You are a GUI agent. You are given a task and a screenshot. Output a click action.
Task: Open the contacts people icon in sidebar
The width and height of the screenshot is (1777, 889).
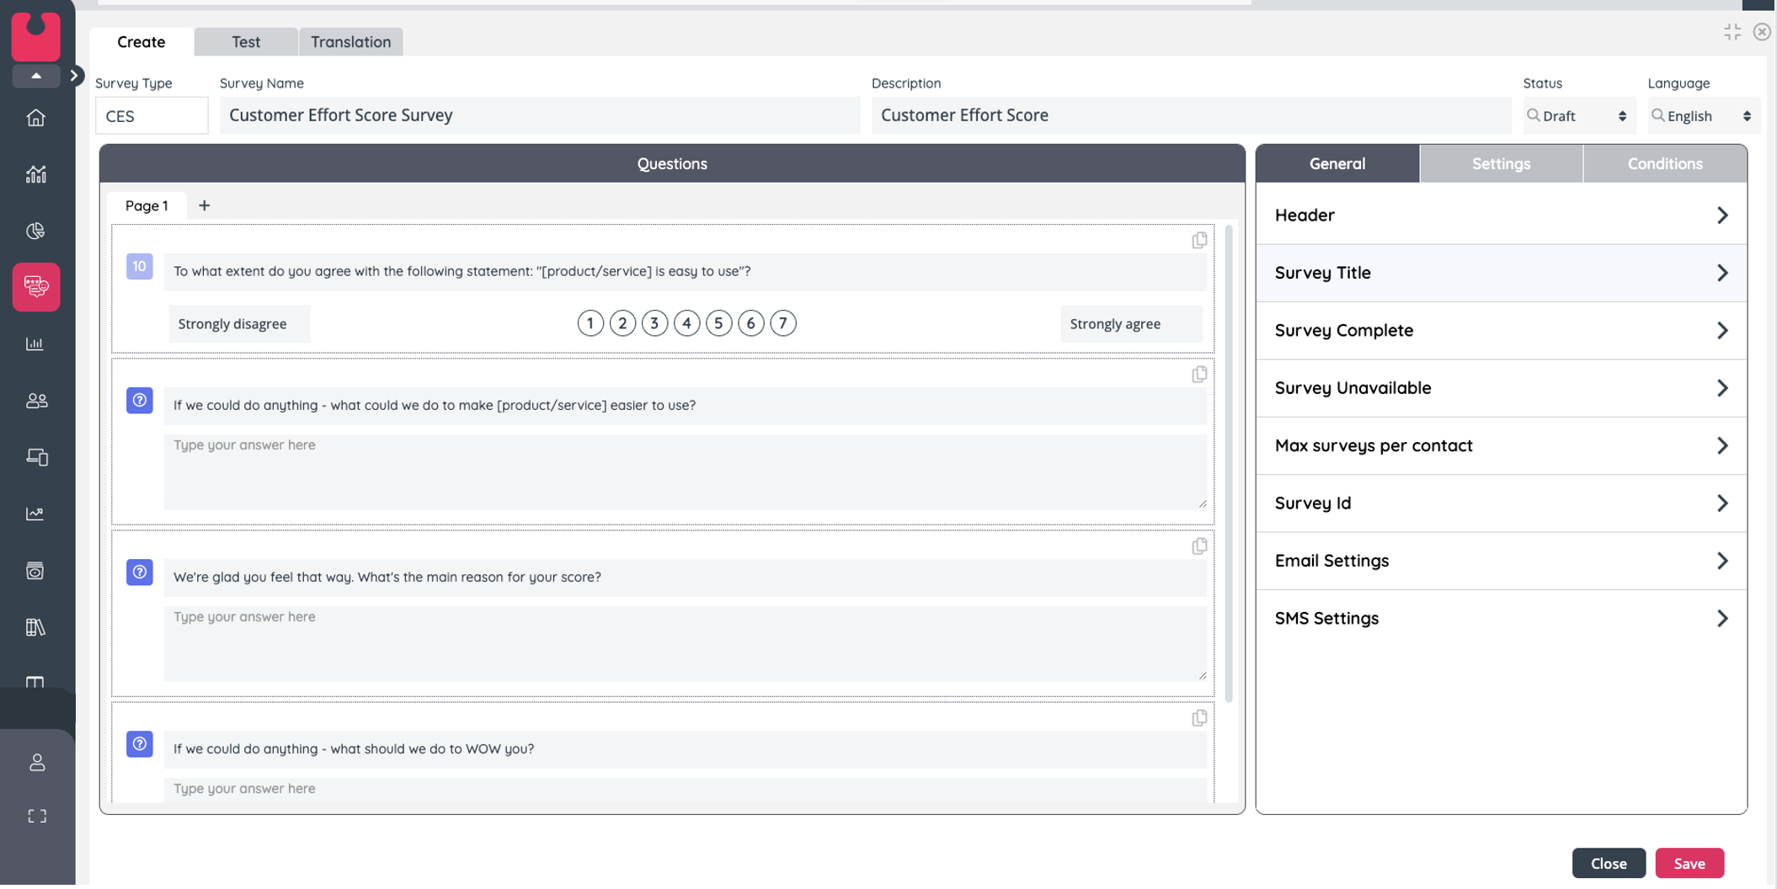[x=35, y=401]
